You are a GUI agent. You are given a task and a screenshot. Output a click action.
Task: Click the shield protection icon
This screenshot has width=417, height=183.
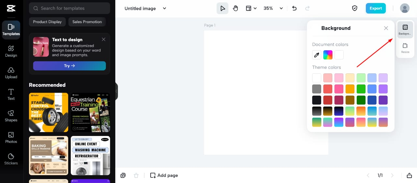coord(355,8)
